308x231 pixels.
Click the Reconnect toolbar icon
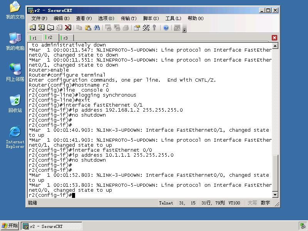coord(59,28)
